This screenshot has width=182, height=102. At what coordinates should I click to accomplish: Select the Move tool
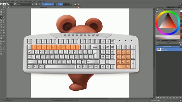click(x=4, y=30)
